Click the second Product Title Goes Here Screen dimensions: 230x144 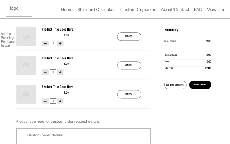click(x=57, y=58)
